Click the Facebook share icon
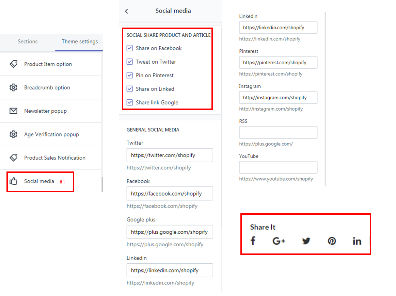Image resolution: width=396 pixels, height=296 pixels. pos(253,241)
